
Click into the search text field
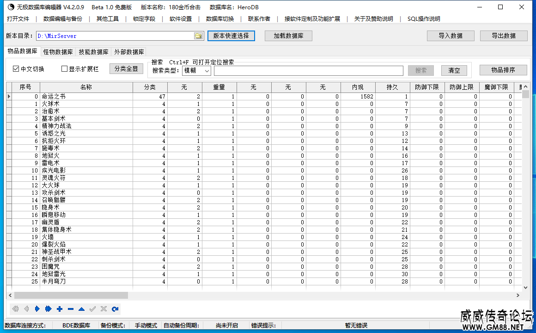(x=309, y=70)
